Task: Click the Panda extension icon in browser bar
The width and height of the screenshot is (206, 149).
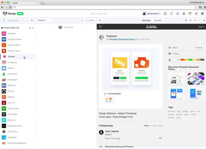Action: point(200,7)
